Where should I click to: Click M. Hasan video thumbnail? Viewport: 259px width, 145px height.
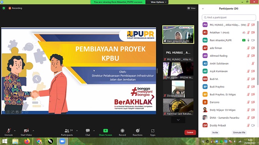click(x=178, y=71)
